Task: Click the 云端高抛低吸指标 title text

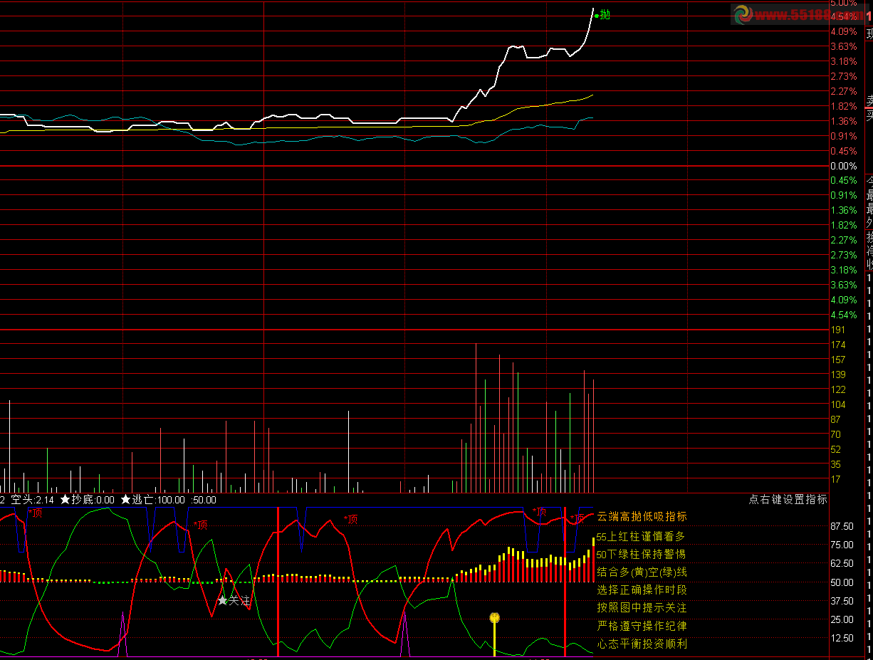Action: [642, 517]
